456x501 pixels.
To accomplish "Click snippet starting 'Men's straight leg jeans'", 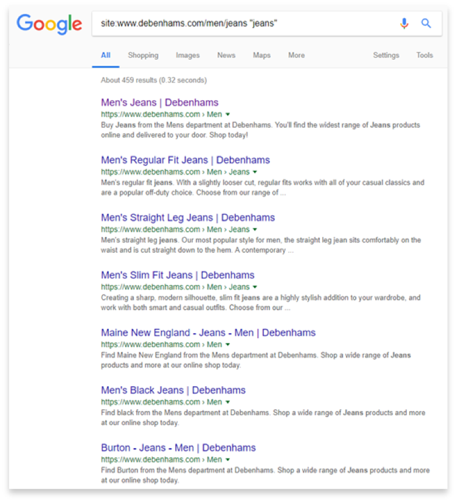I will [261, 245].
